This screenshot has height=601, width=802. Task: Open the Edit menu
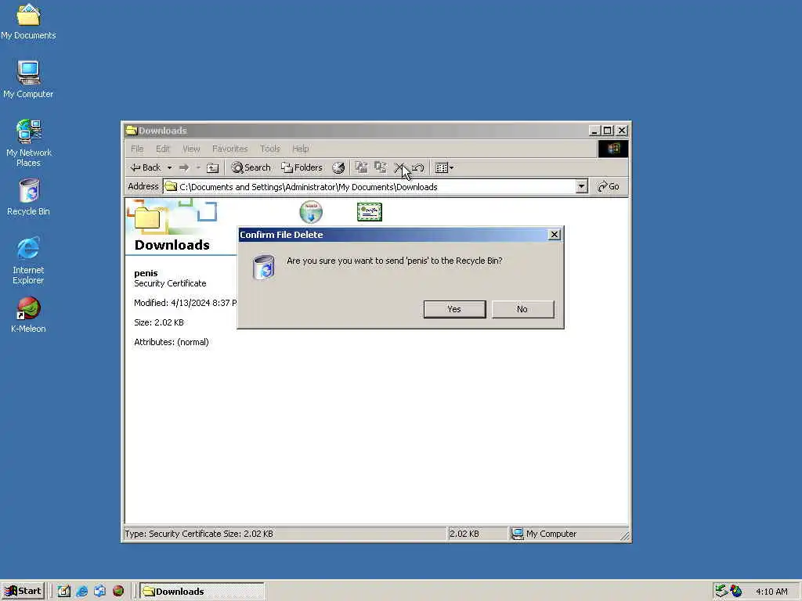tap(163, 149)
